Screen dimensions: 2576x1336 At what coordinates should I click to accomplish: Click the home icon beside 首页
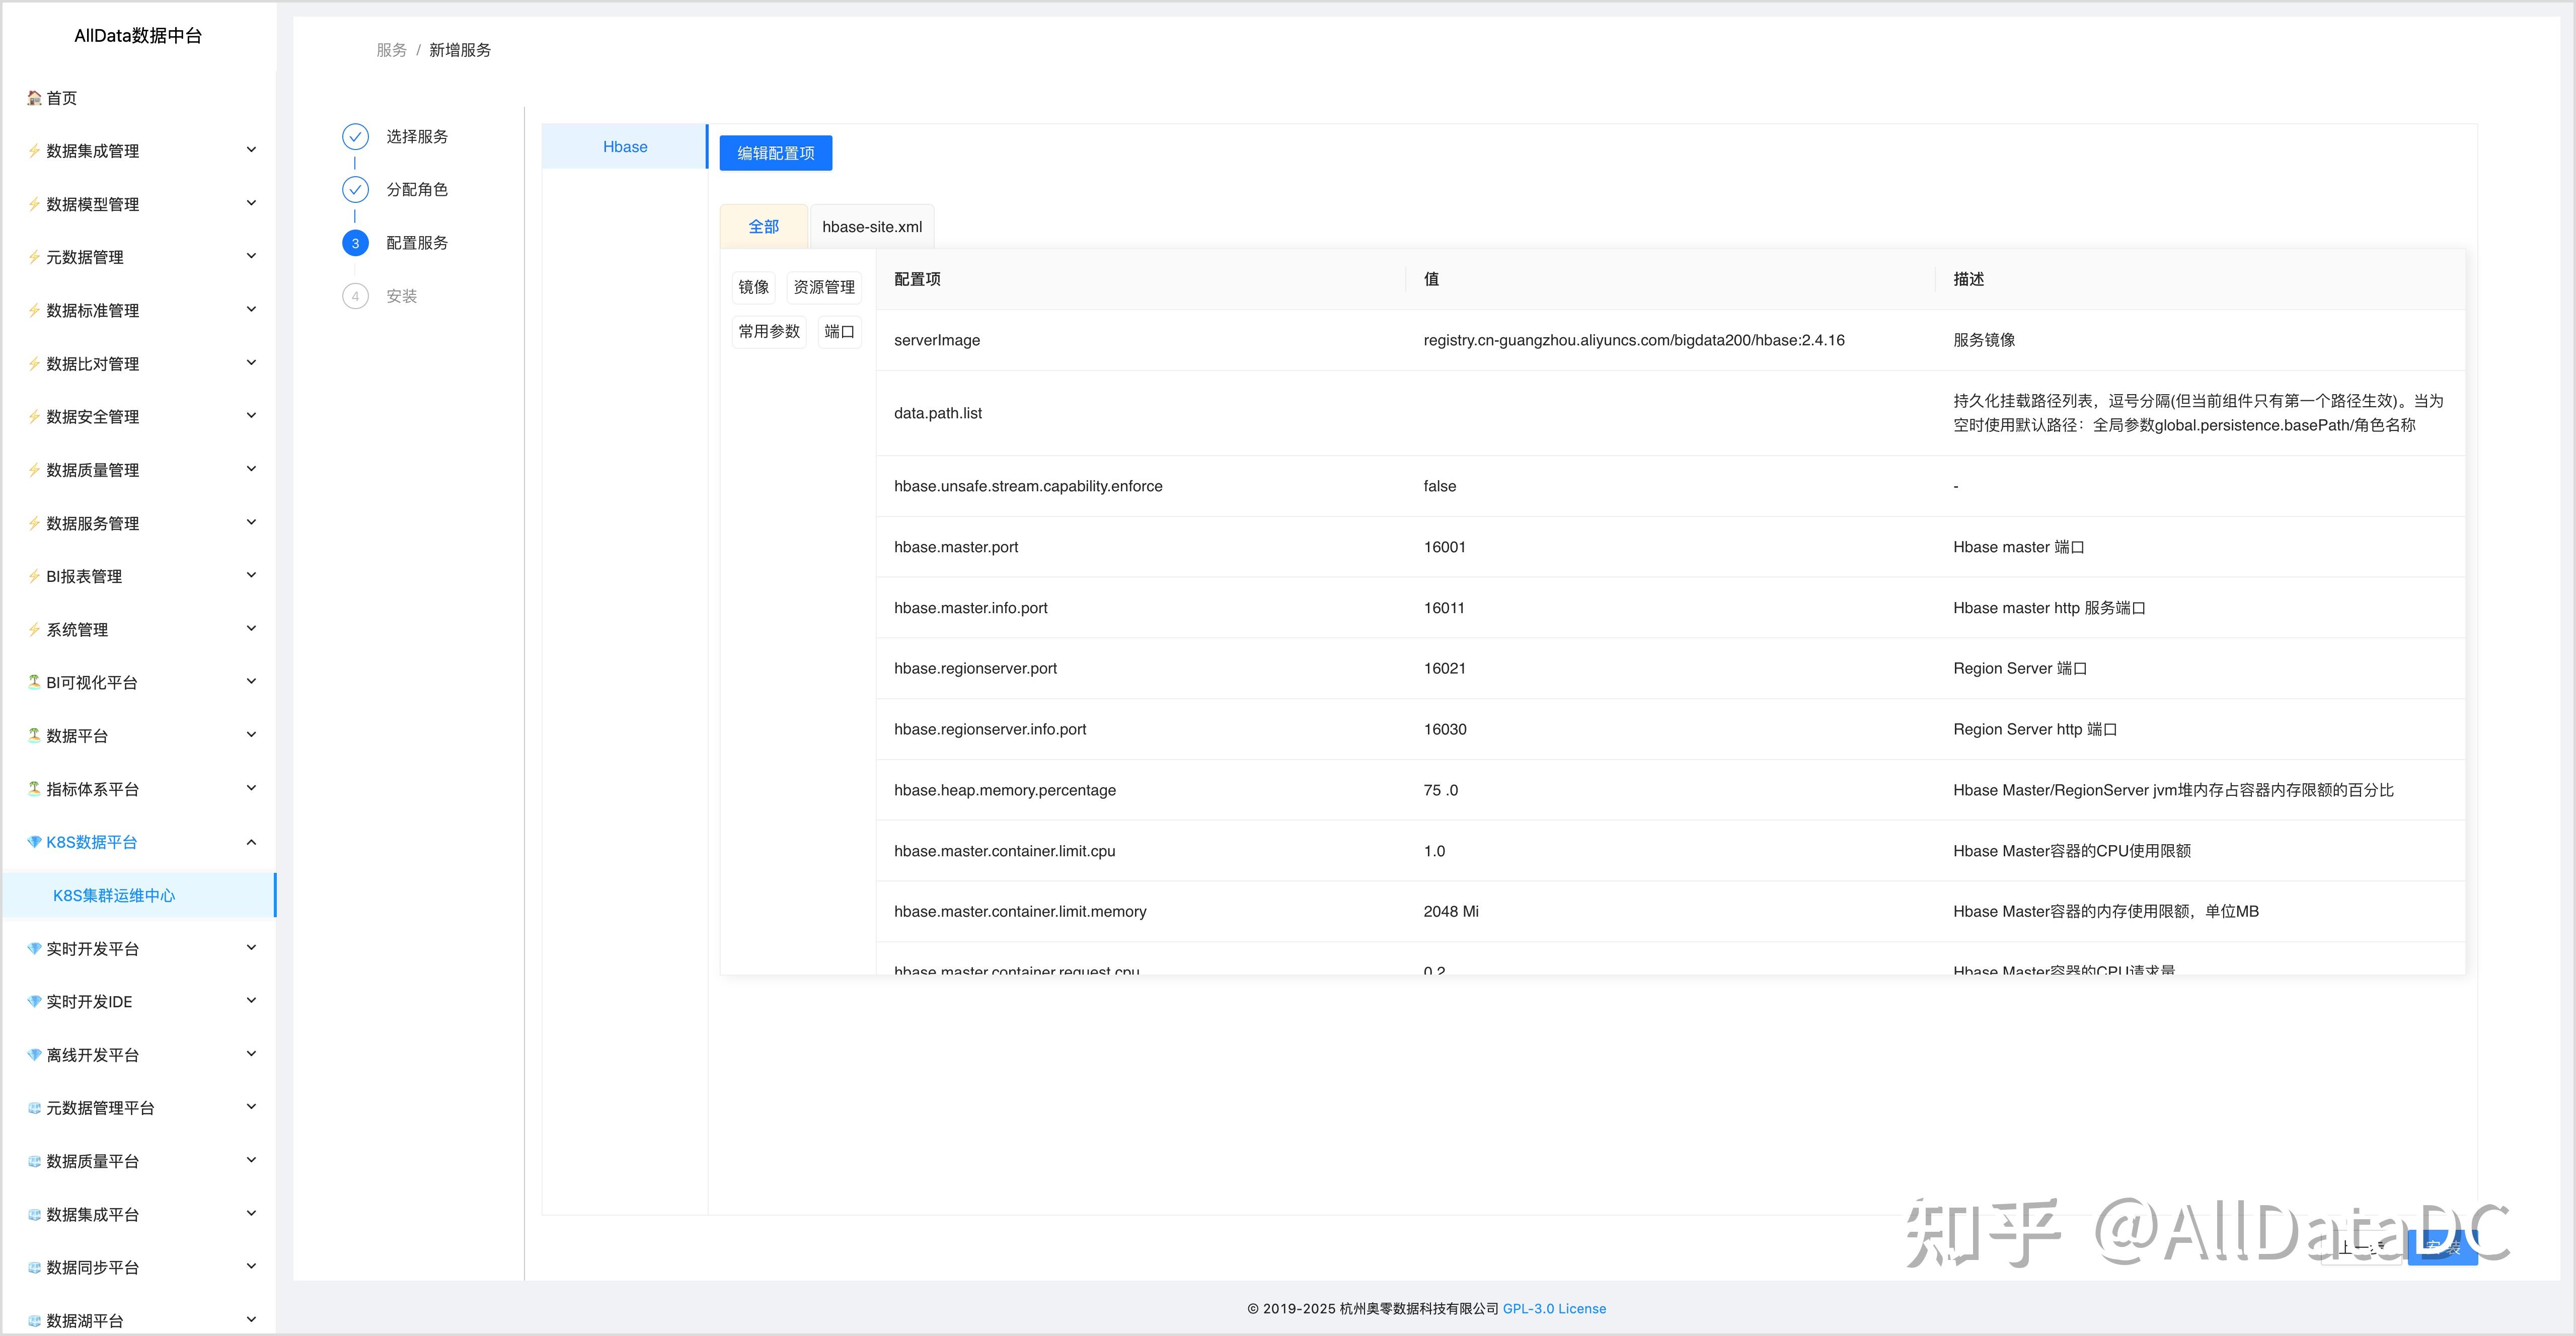point(34,98)
